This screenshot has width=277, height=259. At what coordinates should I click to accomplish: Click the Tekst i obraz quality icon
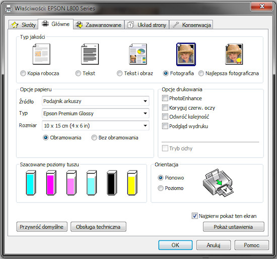pyautogui.click(x=138, y=54)
